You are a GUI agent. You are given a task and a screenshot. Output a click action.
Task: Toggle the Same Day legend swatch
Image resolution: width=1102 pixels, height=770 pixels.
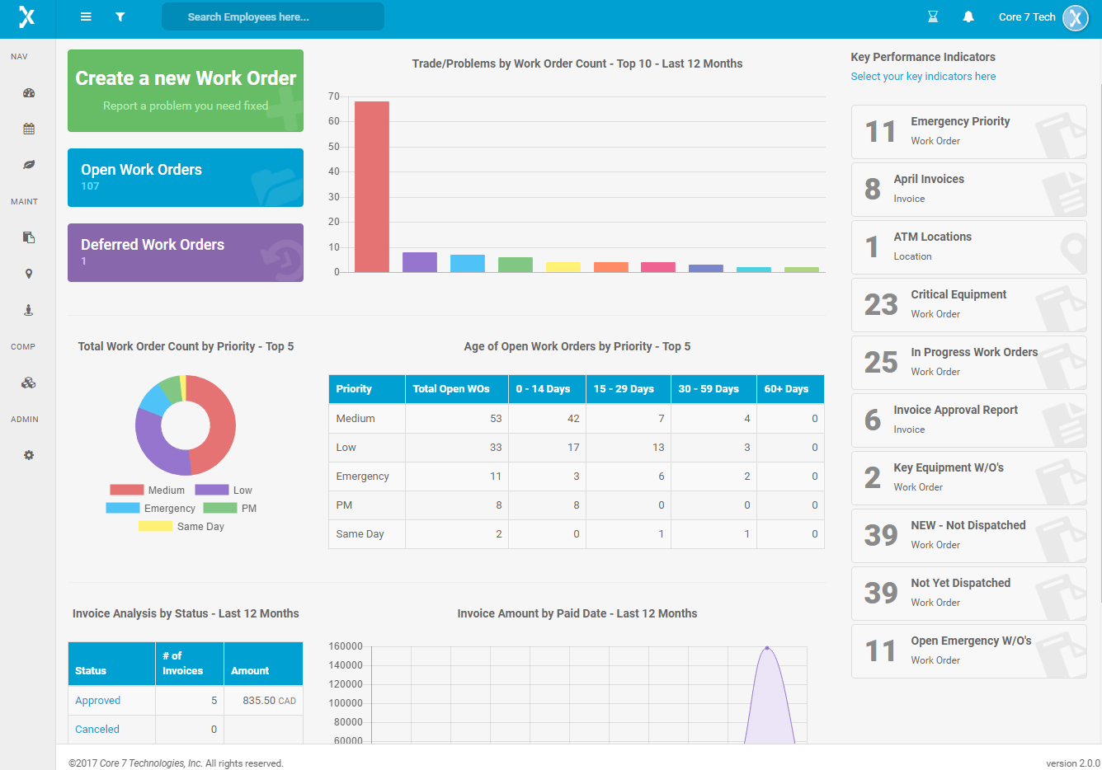tap(156, 526)
